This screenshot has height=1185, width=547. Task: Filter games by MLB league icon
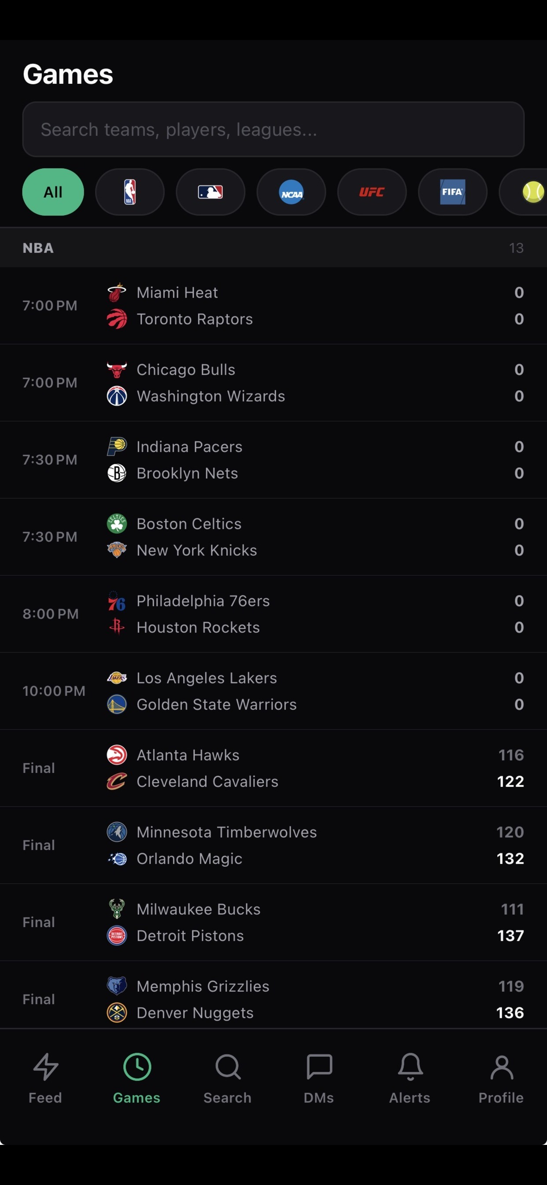(x=211, y=192)
